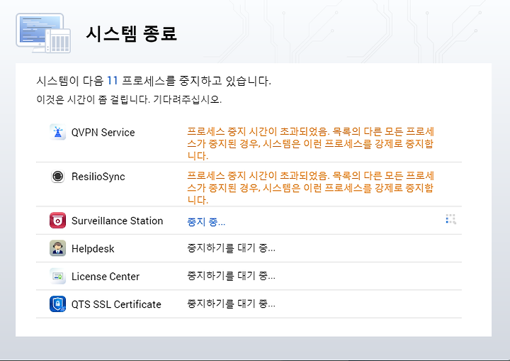Click the QVPN Service app icon
This screenshot has width=510, height=361.
[57, 133]
